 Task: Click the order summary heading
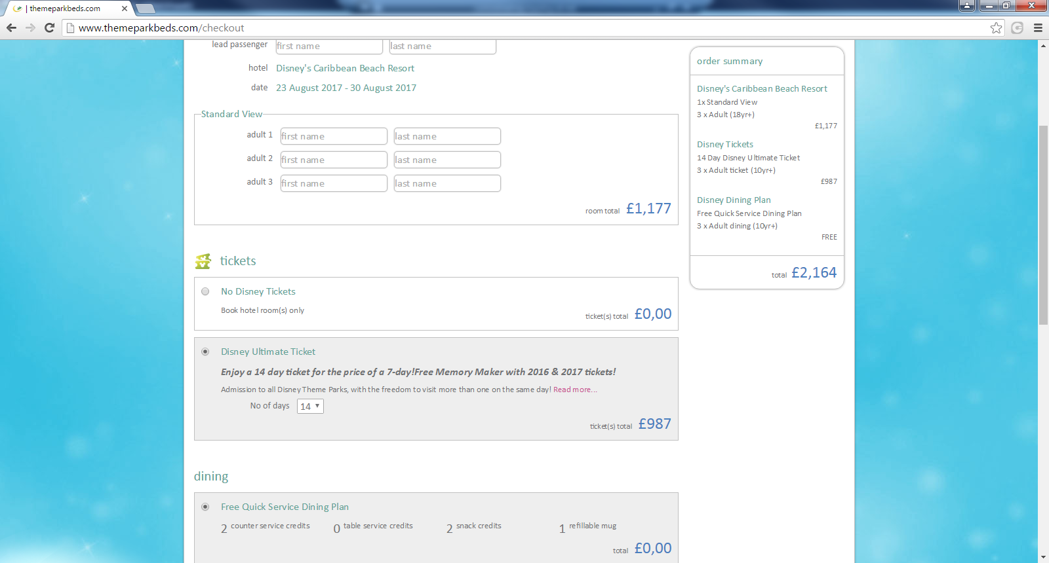pyautogui.click(x=730, y=61)
